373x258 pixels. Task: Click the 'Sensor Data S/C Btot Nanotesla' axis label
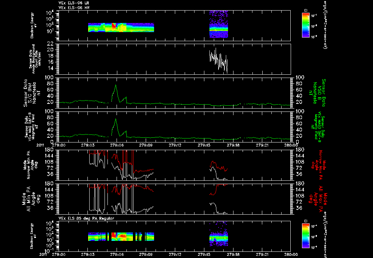coord(32,93)
